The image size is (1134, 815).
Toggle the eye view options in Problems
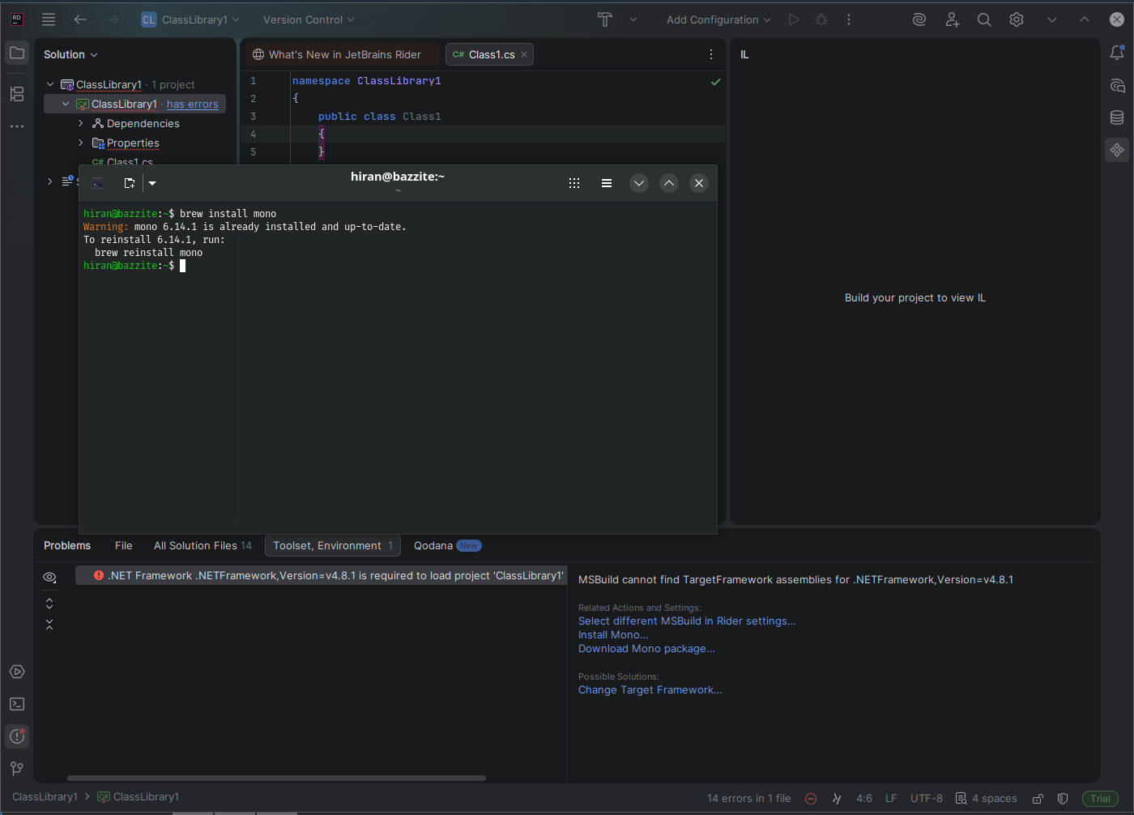49,577
